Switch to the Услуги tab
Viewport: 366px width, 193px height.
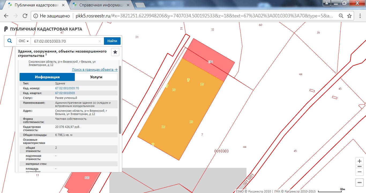coord(96,77)
